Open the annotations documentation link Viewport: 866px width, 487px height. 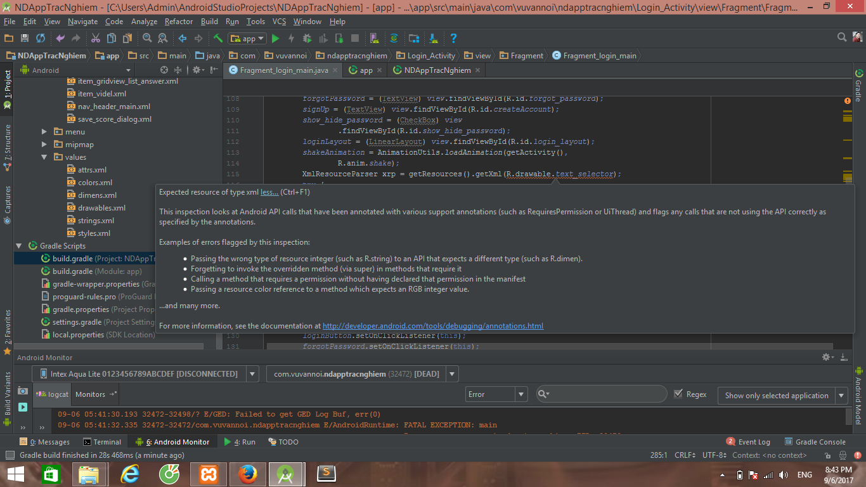pos(433,326)
